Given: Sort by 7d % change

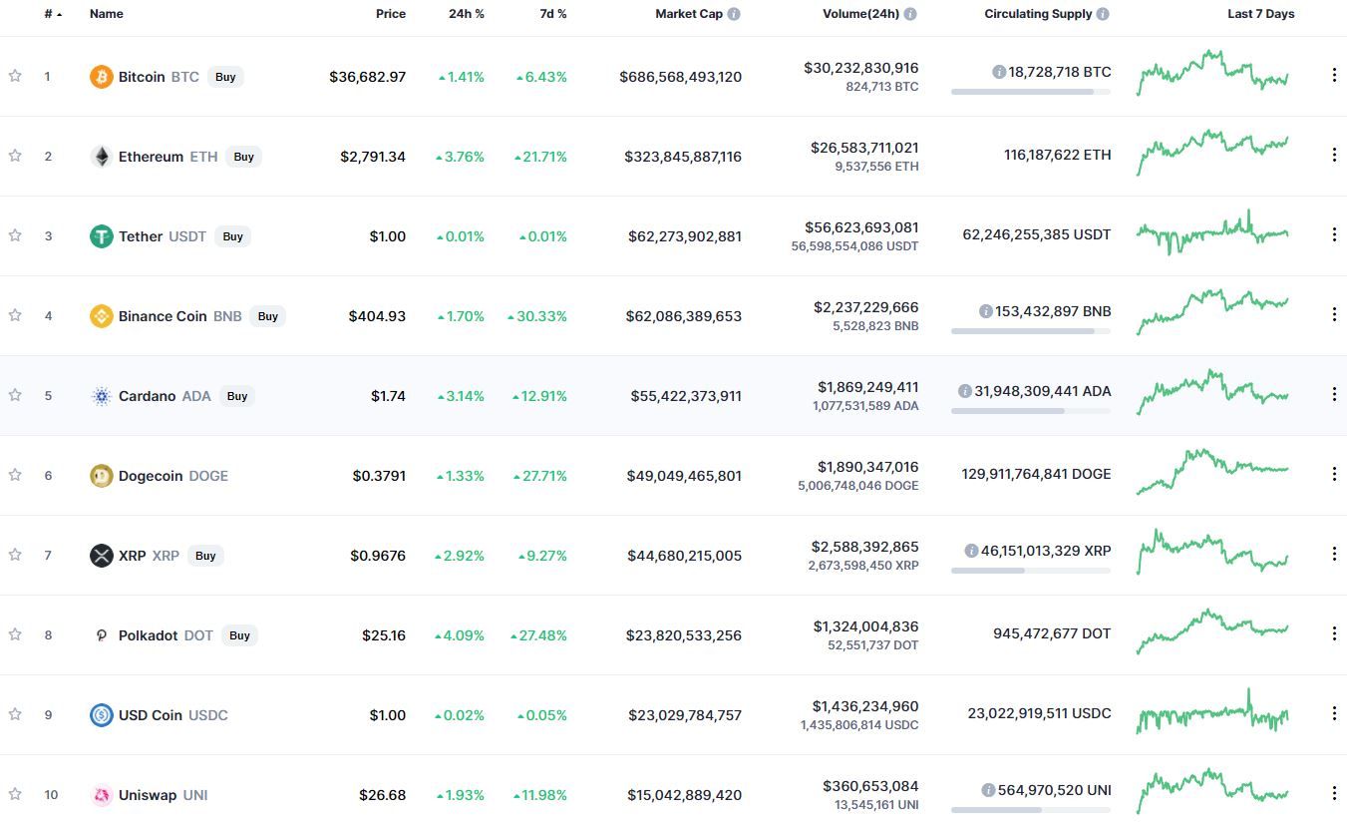Looking at the screenshot, I should pyautogui.click(x=551, y=14).
